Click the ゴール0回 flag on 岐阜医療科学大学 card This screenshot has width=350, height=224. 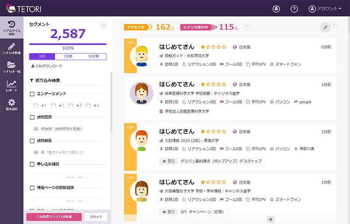click(221, 102)
